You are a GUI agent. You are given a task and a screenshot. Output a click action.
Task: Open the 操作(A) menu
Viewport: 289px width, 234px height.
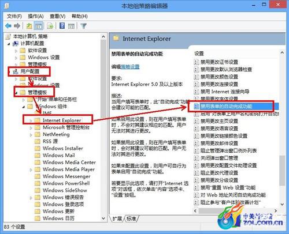click(x=36, y=16)
